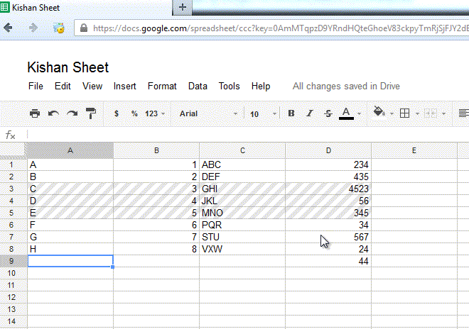Click the browser extension icon beside forward

click(58, 28)
